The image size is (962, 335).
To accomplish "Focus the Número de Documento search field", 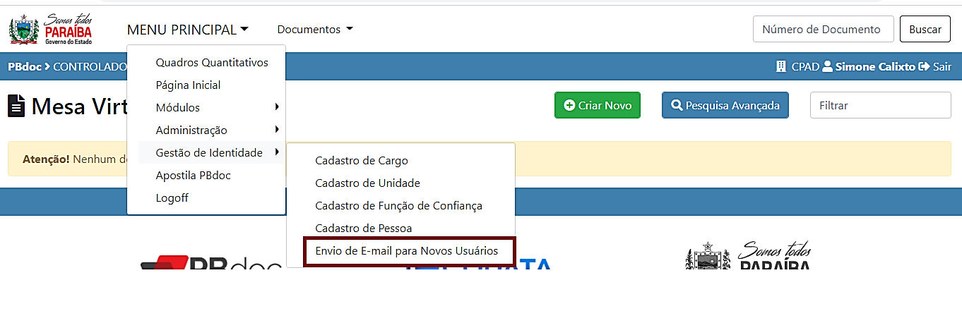I will pos(823,30).
